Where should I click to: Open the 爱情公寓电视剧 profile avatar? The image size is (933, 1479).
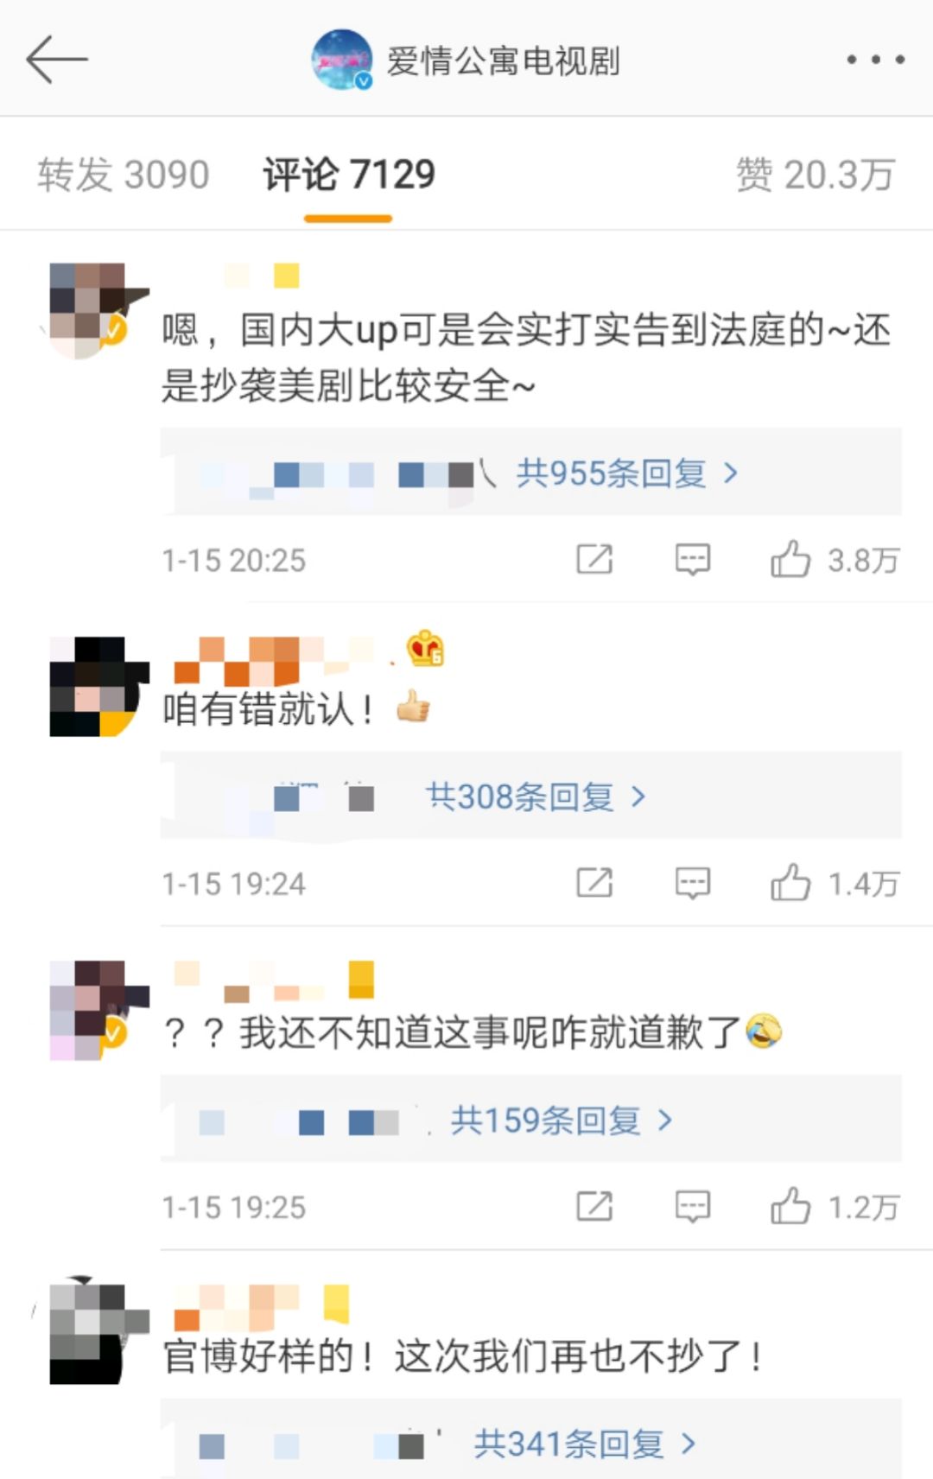pyautogui.click(x=342, y=60)
